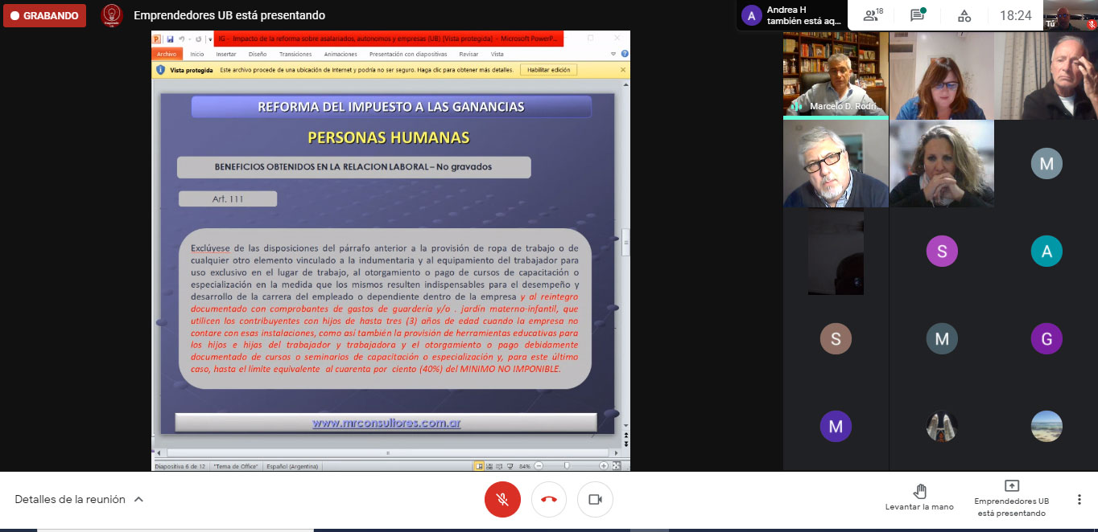Click the red hang up call button
This screenshot has height=532, width=1098.
point(549,499)
